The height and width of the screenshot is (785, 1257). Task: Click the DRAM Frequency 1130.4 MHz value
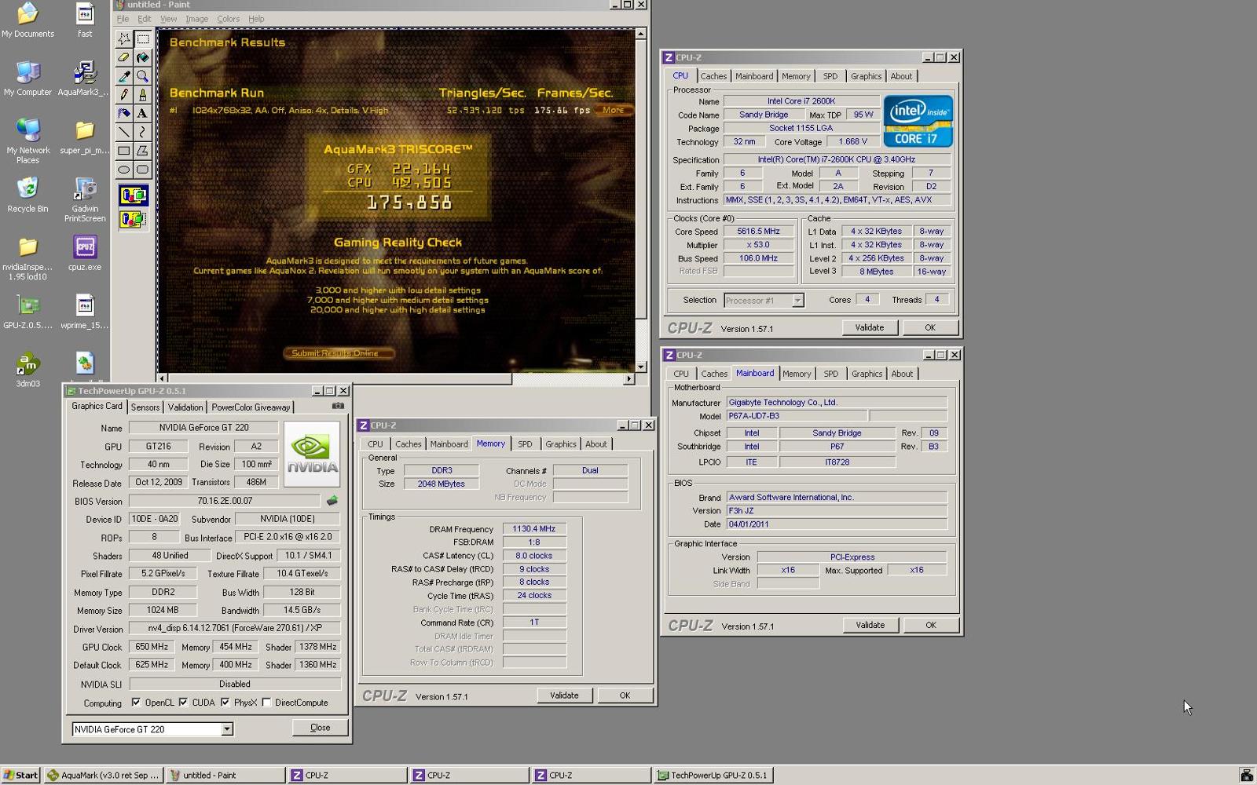pos(534,529)
